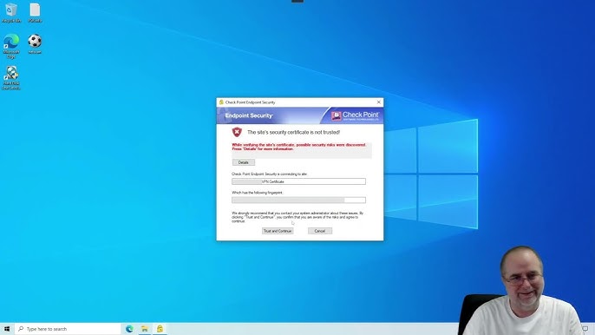Open Microsoft Edge from the taskbar
The image size is (595, 335).
tap(129, 329)
